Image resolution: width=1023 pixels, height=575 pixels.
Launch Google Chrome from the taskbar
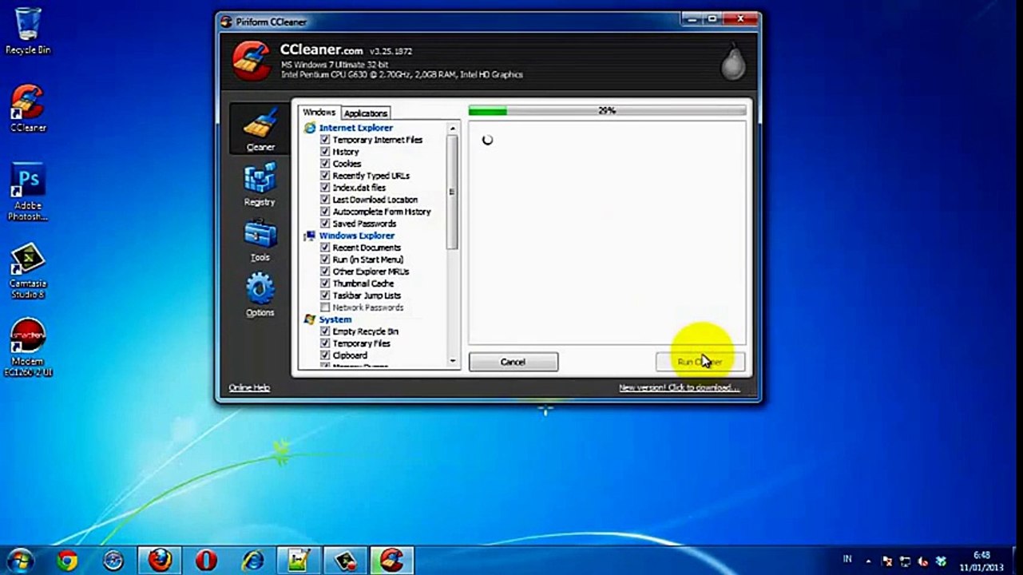(x=67, y=561)
